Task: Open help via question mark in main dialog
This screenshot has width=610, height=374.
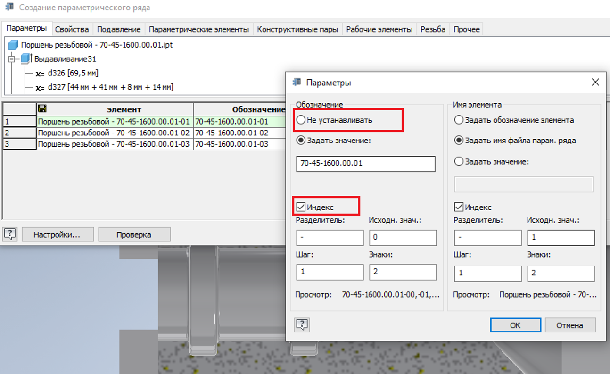Action: (x=10, y=234)
